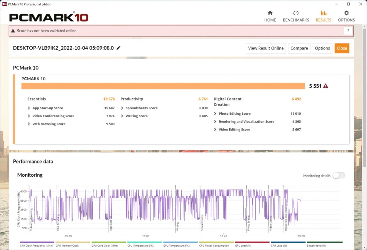Select the CPU Clock Frequency legend swatch

point(37,242)
